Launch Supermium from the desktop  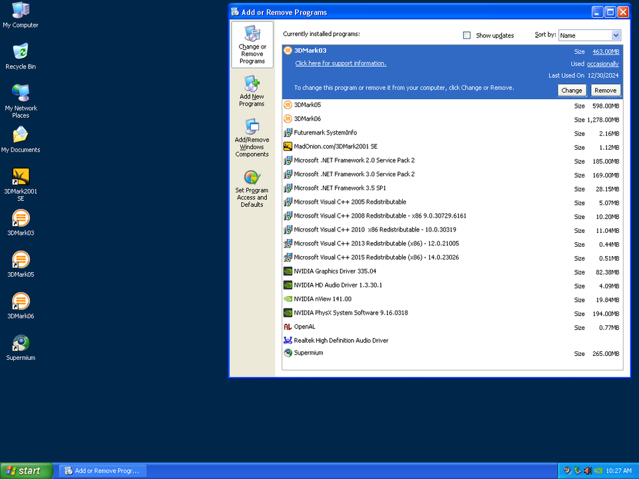(x=20, y=343)
